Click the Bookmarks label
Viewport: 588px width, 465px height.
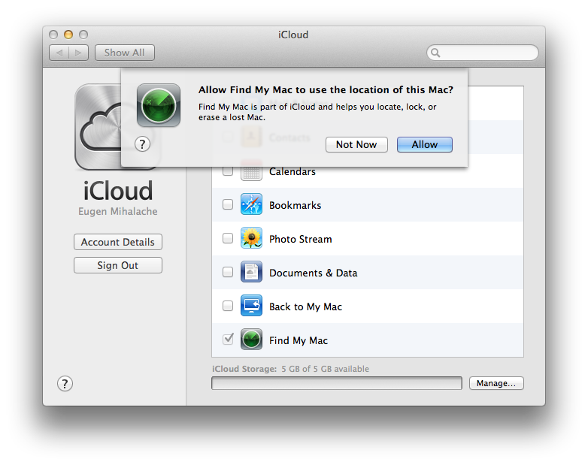click(x=295, y=205)
